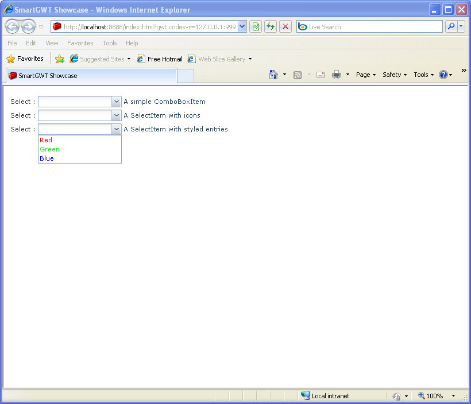Open the Safety command menu
Image resolution: width=471 pixels, height=404 pixels.
[395, 75]
